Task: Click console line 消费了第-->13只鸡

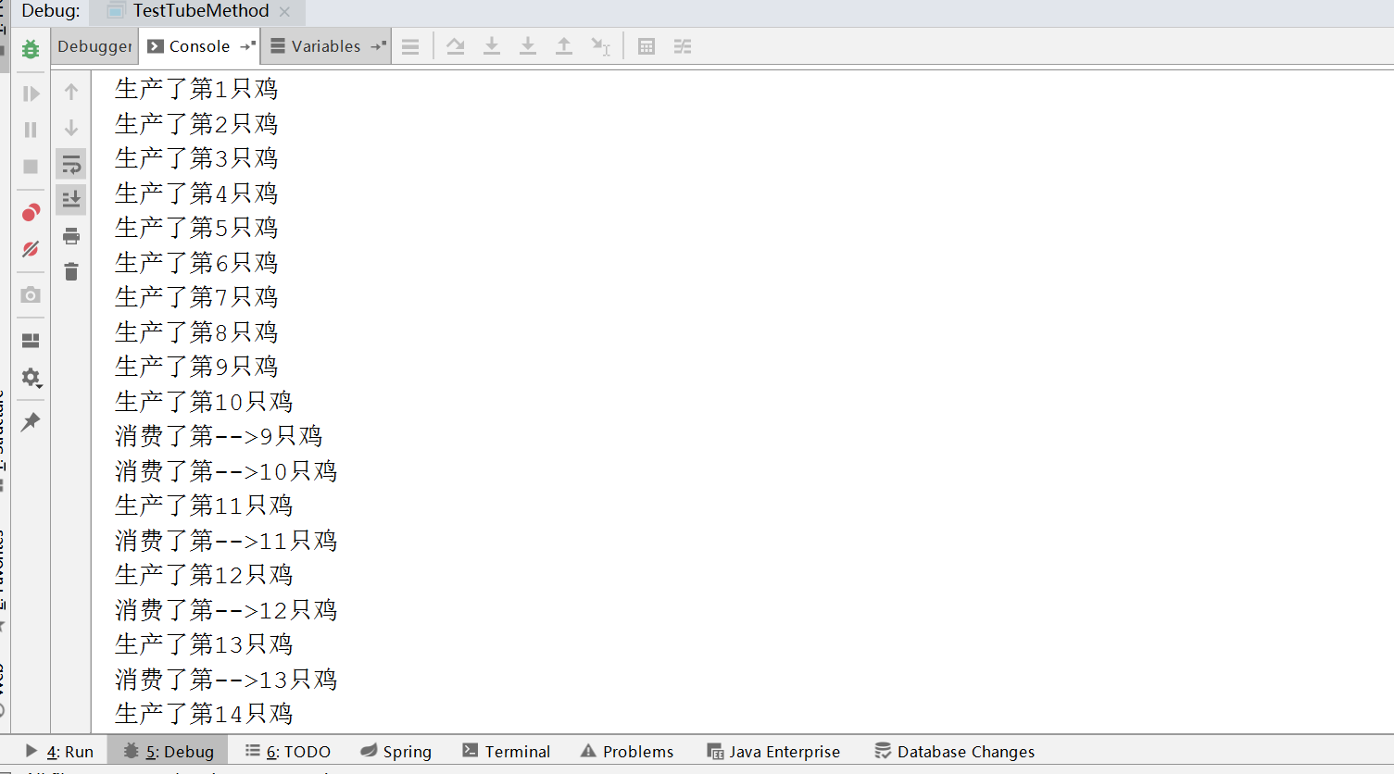Action: [x=226, y=680]
